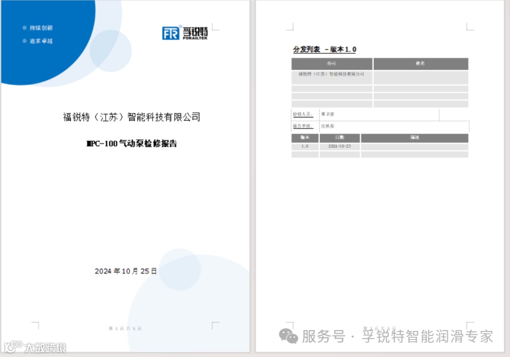Click the company name cell in distribution table
The image size is (510, 357).
click(x=332, y=78)
